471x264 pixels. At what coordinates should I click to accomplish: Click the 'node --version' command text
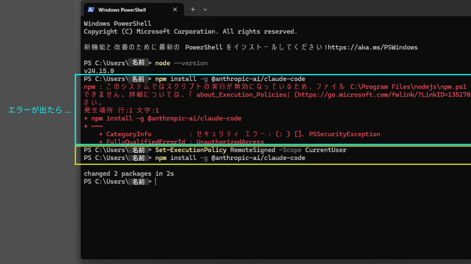click(x=181, y=63)
